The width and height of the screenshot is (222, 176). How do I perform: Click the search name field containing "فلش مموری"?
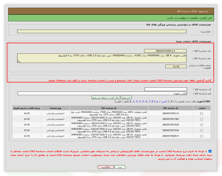102,93
